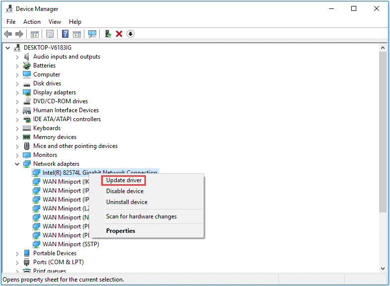Image resolution: width=390 pixels, height=286 pixels.
Task: Click Properties in the context menu
Action: click(x=121, y=231)
